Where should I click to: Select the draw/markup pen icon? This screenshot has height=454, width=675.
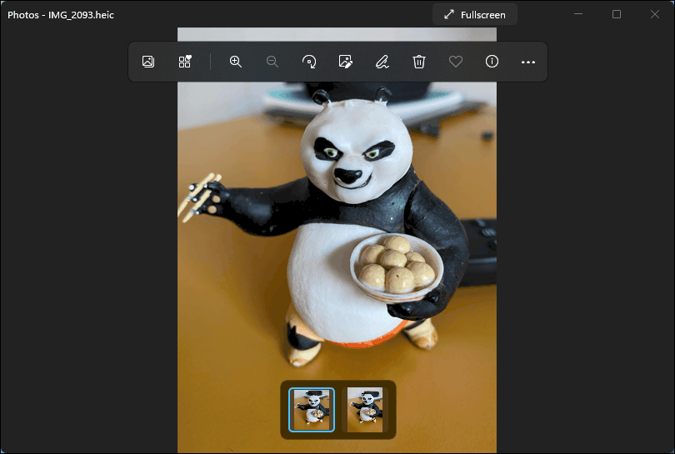click(382, 62)
